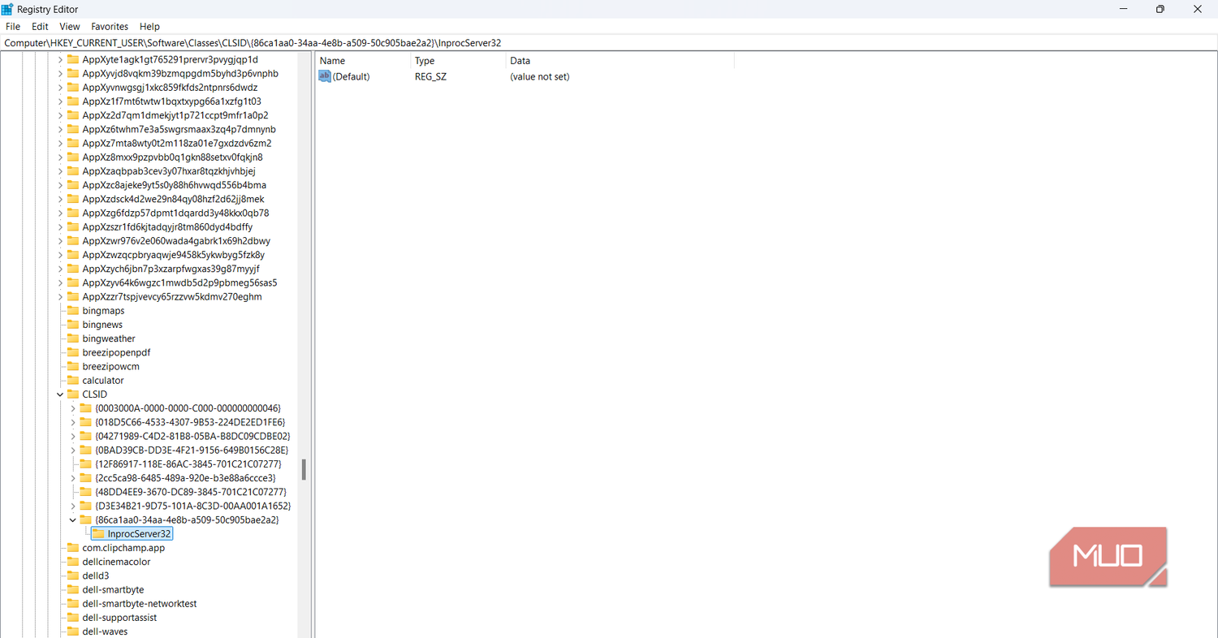The image size is (1218, 638).
Task: Click the {48DD4EE9-3670-DC89-3845-701C21C07277} folder icon
Action: tap(86, 492)
